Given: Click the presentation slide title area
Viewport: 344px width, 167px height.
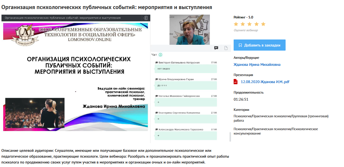Looking at the screenshot, I should pos(79,65).
